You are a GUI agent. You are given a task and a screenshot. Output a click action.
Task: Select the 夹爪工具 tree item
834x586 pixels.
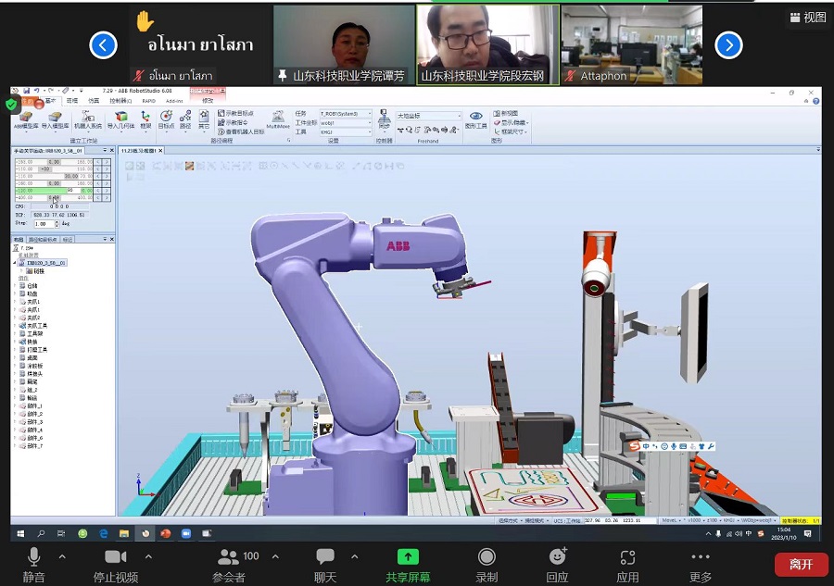(x=33, y=326)
